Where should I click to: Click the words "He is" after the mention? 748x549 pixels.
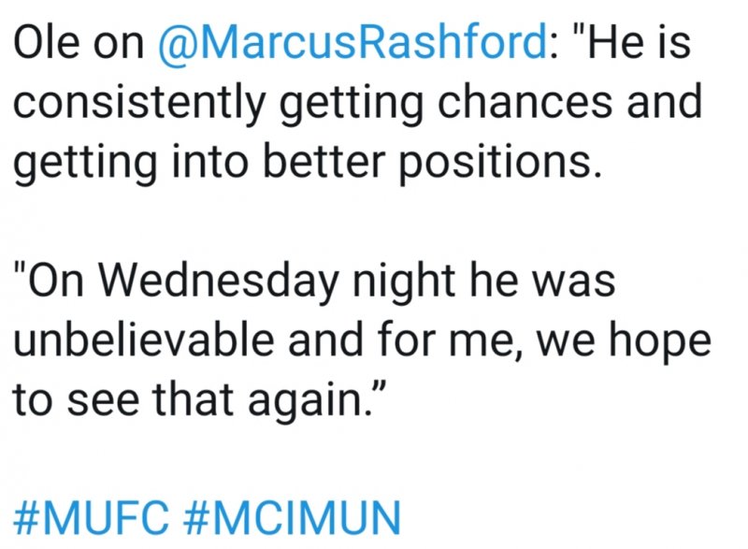pos(640,42)
